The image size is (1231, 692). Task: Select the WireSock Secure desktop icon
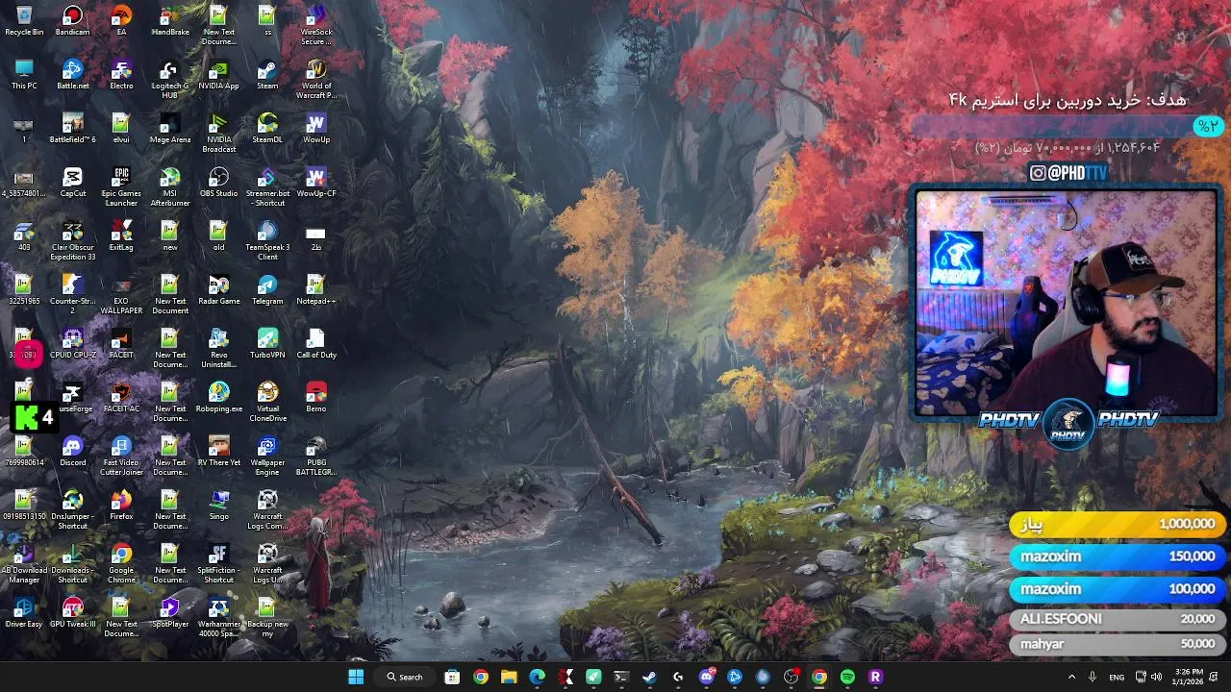pos(316,25)
